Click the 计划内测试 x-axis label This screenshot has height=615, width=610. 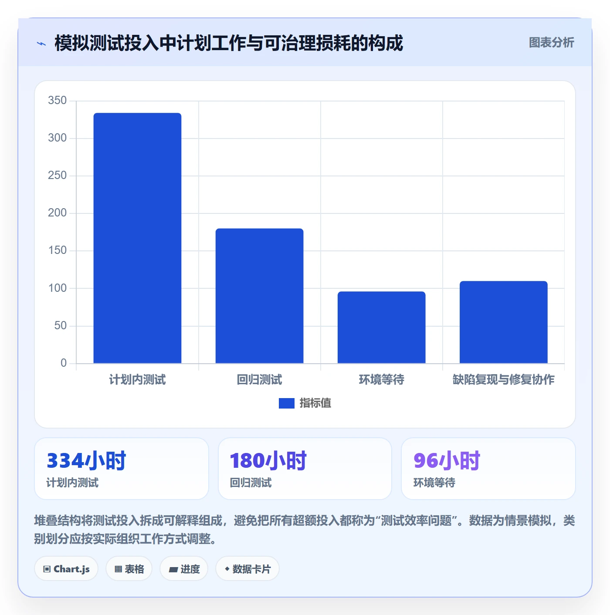point(137,380)
